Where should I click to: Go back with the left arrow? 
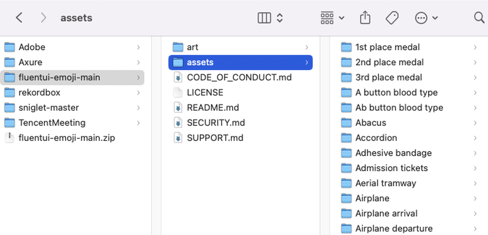[19, 18]
